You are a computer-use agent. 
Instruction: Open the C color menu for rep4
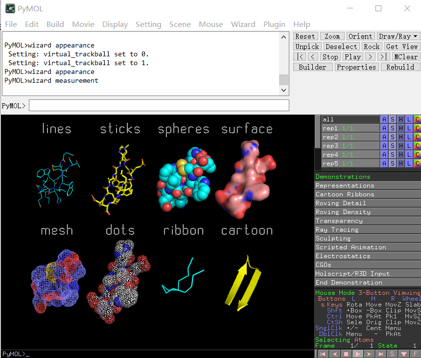[x=417, y=155]
